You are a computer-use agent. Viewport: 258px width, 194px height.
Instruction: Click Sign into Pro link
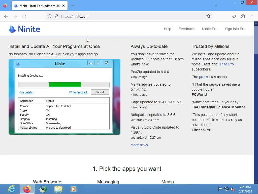pos(235,29)
